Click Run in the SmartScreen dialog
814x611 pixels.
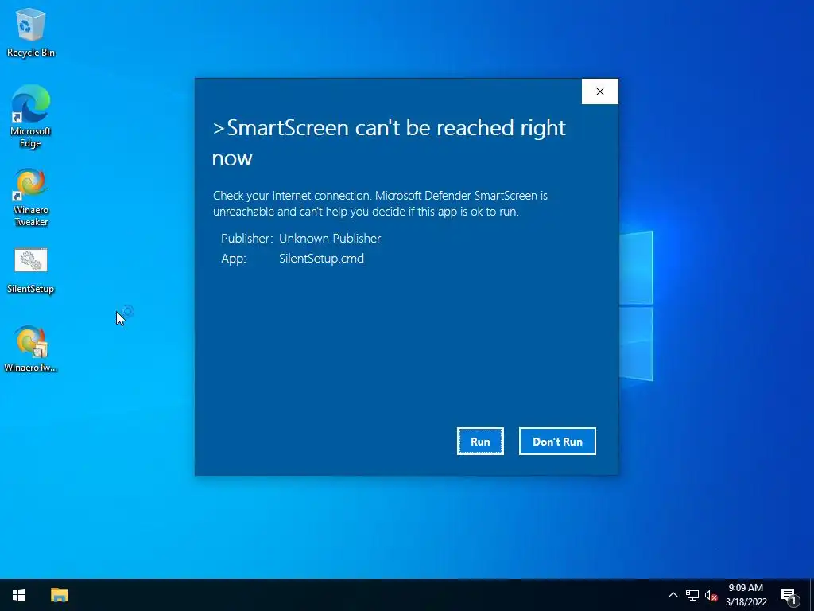point(480,441)
